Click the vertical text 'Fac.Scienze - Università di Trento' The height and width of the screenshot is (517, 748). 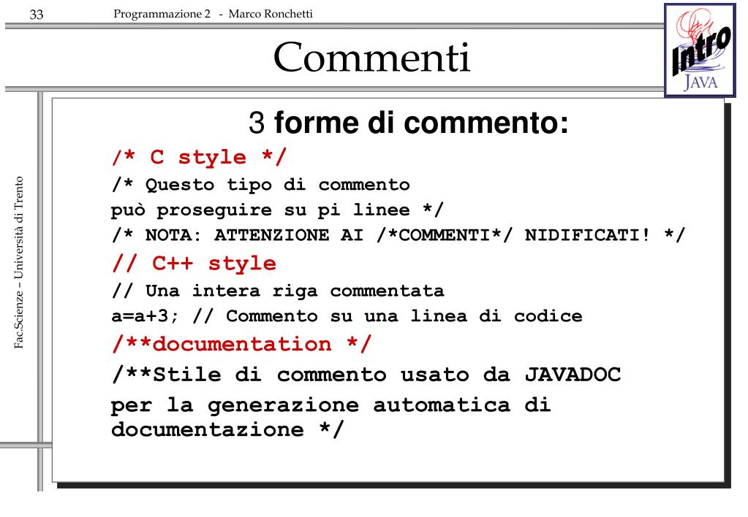18,263
